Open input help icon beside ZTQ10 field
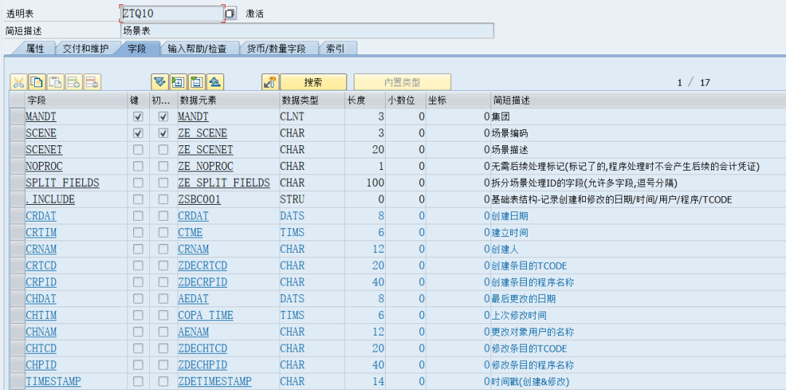This screenshot has height=390, width=786. point(230,14)
